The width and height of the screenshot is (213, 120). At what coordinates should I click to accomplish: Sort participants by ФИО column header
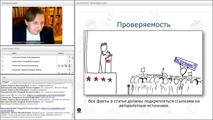pyautogui.click(x=34, y=53)
